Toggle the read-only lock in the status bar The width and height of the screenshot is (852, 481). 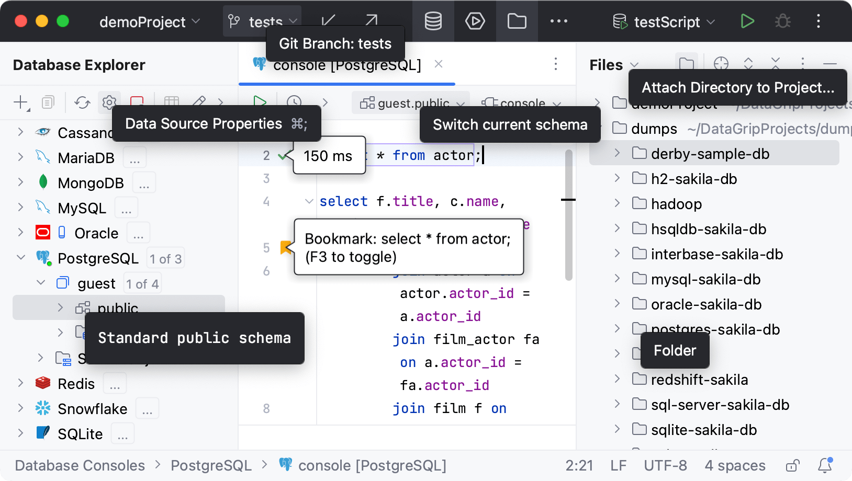[793, 465]
